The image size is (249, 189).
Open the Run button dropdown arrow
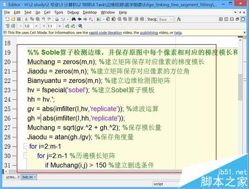coord(104,19)
